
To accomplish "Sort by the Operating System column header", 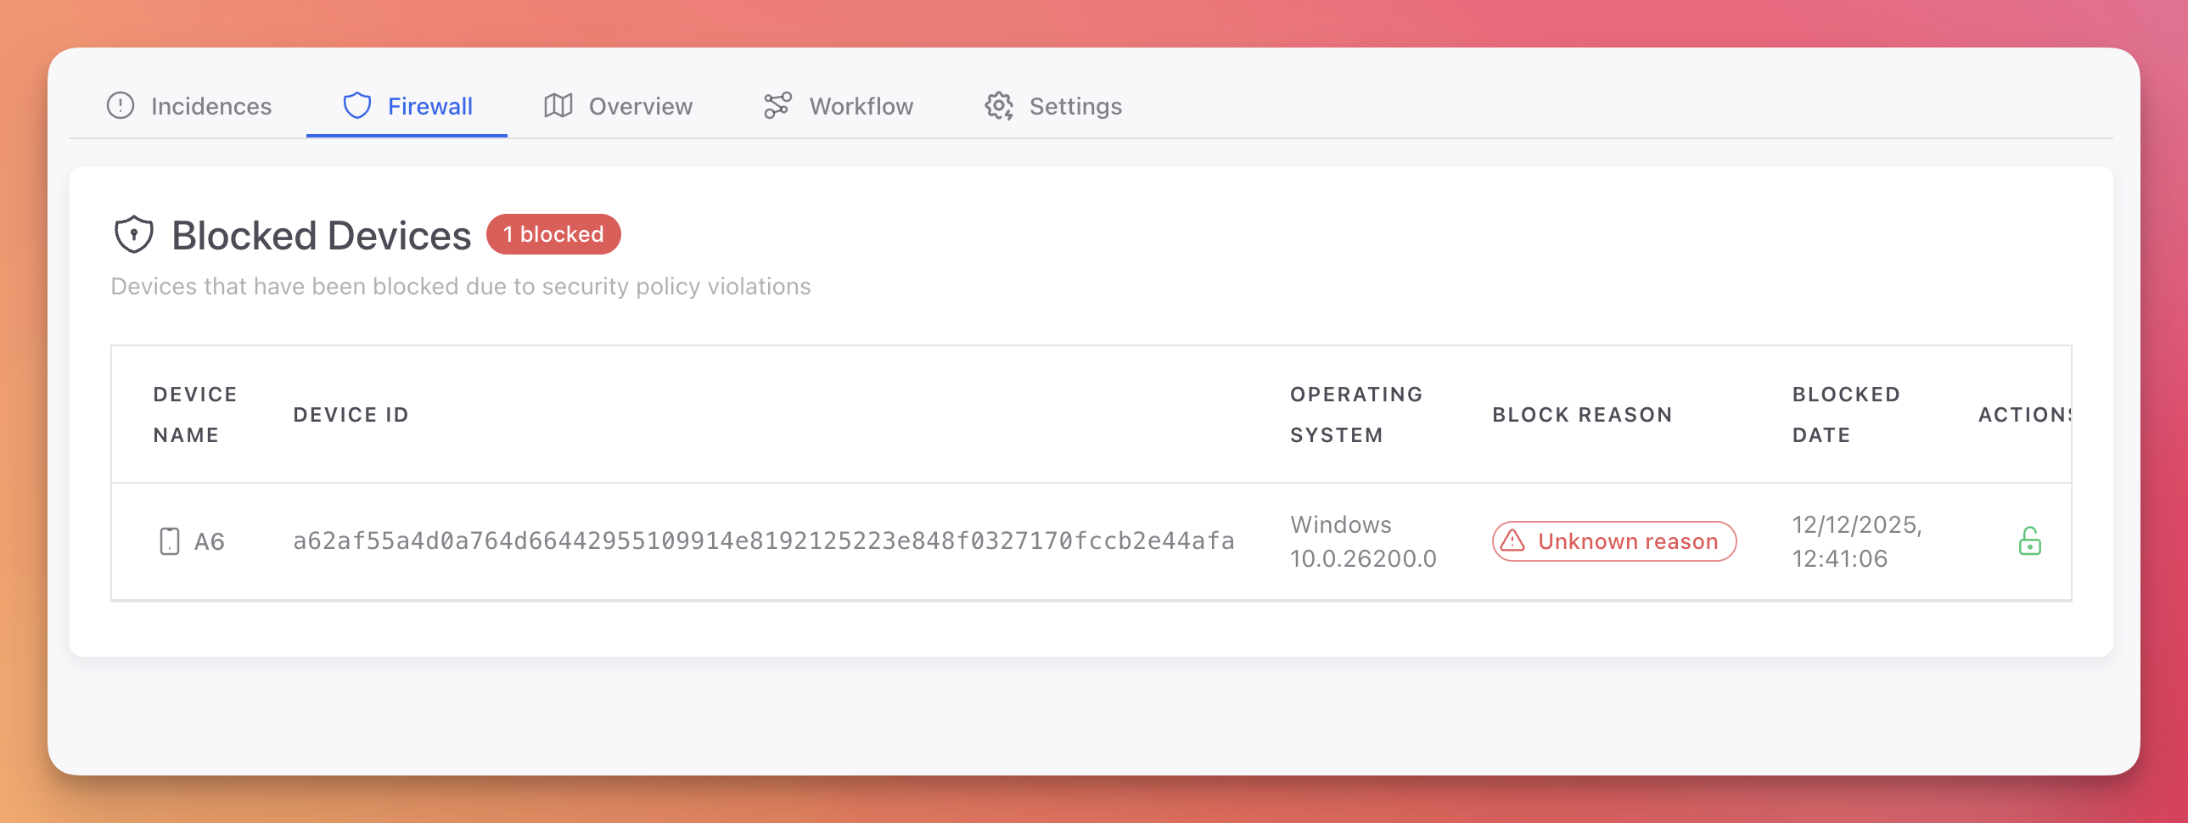I will click(1355, 414).
